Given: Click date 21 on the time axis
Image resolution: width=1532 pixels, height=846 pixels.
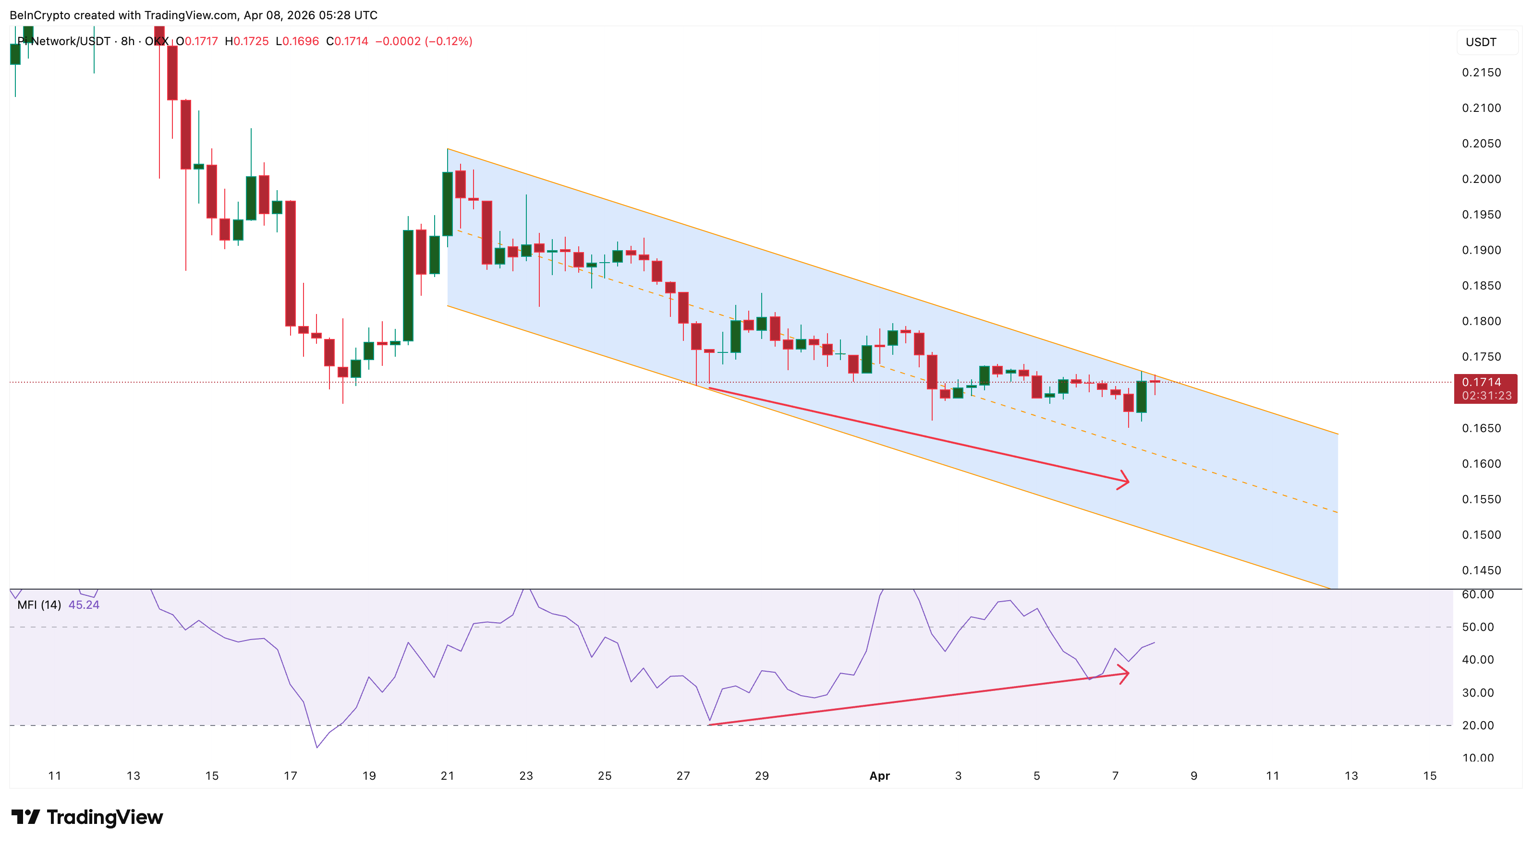Looking at the screenshot, I should click(x=447, y=775).
